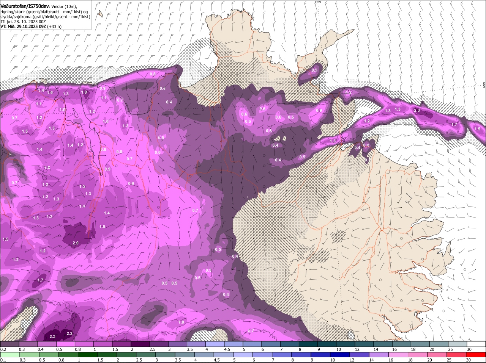
Task: Select the white 30 swatch in snow legend
Action: [477, 344]
